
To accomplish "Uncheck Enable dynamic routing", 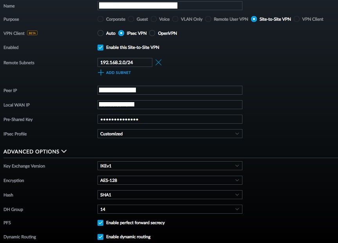I will 101,237.
